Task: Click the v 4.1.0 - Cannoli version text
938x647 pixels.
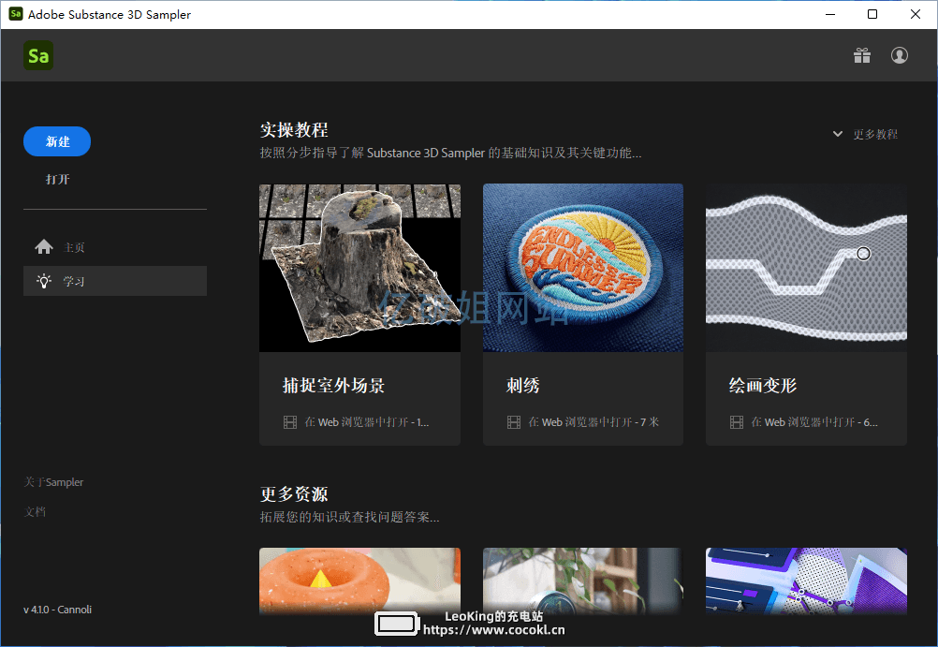Action: point(57,610)
